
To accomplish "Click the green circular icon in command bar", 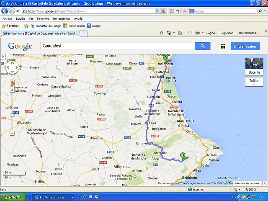I will (x=161, y=33).
